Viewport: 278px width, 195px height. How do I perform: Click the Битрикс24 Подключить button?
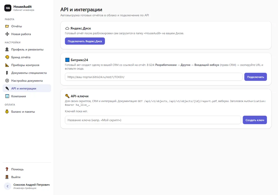click(255, 77)
